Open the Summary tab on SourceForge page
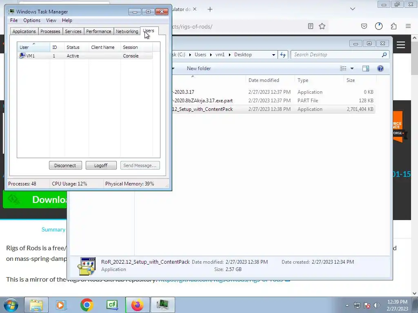 point(53,229)
